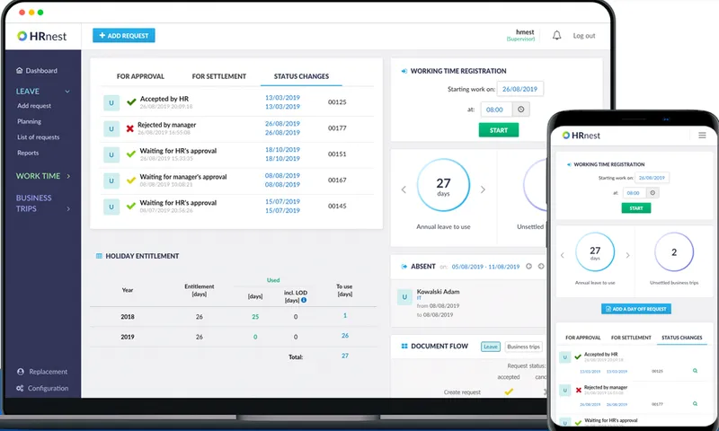Image resolution: width=719 pixels, height=431 pixels.
Task: Click magnifier icon for request 00177 on phone
Action: coord(695,403)
